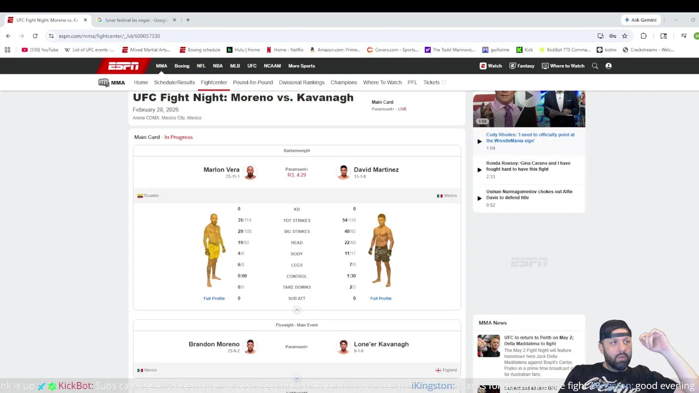This screenshot has width=699, height=393.
Task: Open the Covers.com Sports bookmark
Action: [x=392, y=50]
